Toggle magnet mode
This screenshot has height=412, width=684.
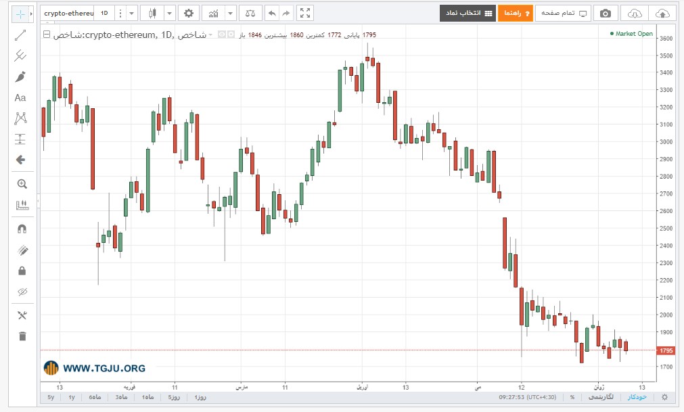22,229
